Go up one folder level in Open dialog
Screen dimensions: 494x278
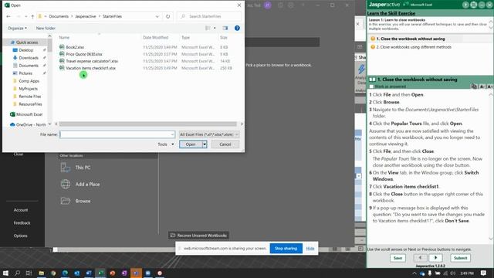(32, 16)
